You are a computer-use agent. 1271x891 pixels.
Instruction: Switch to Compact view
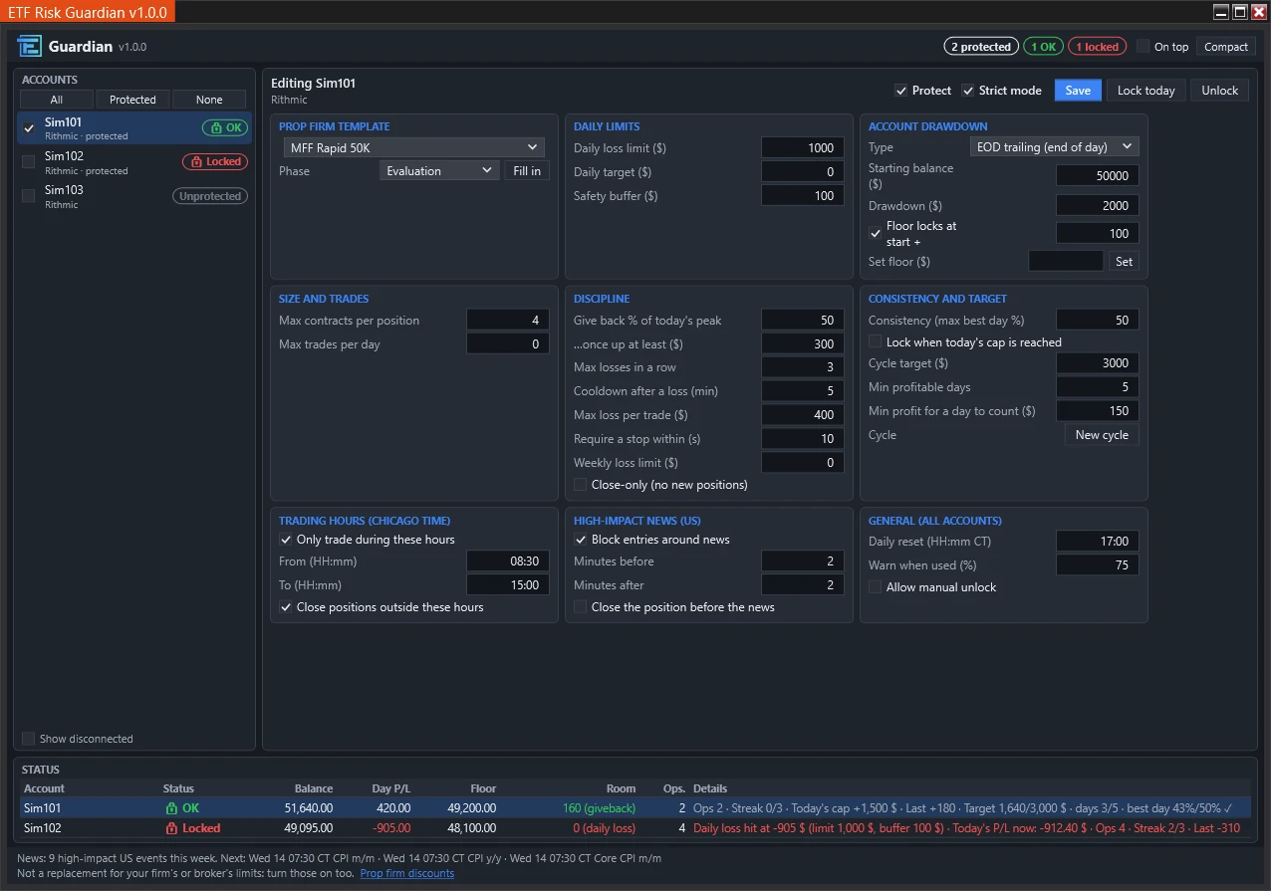point(1225,47)
